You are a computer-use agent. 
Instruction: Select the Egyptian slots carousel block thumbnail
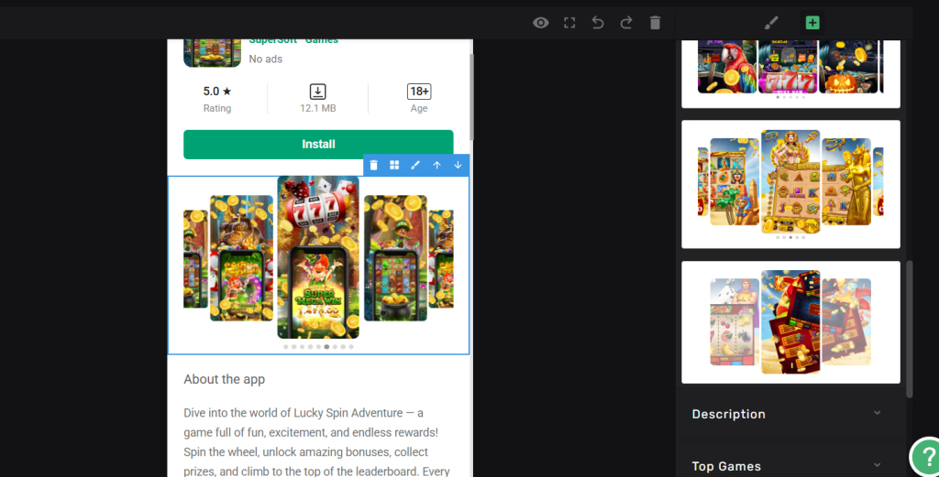point(790,184)
